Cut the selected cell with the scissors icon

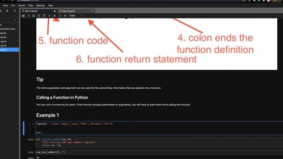34,16
